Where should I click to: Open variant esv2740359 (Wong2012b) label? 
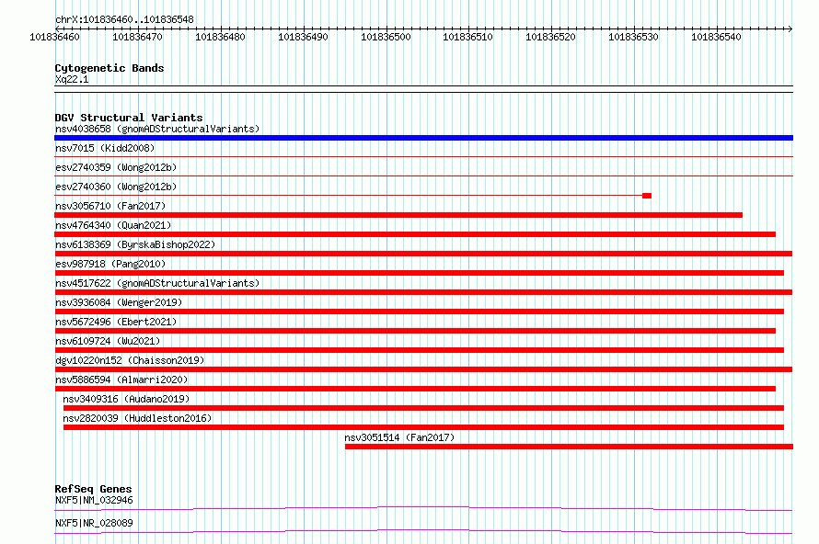[116, 167]
